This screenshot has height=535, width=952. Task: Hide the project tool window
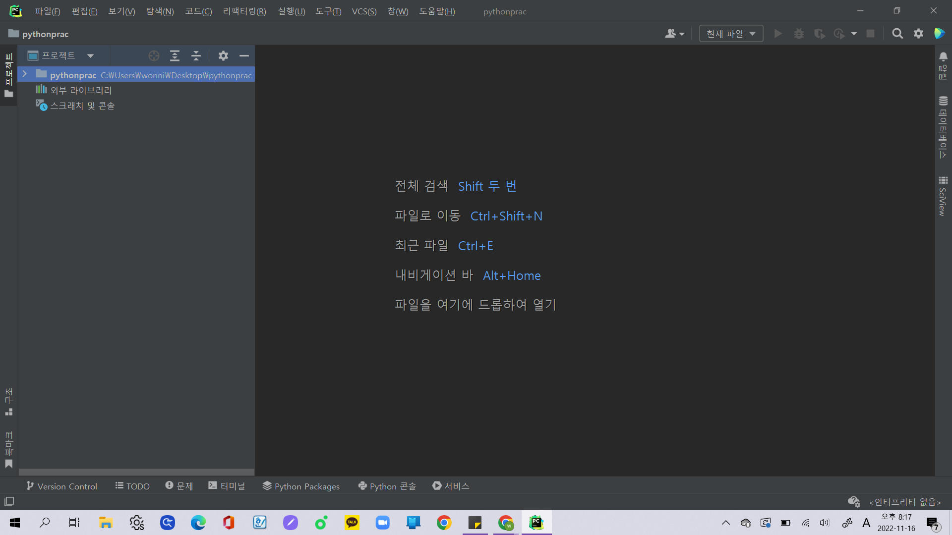coord(244,56)
